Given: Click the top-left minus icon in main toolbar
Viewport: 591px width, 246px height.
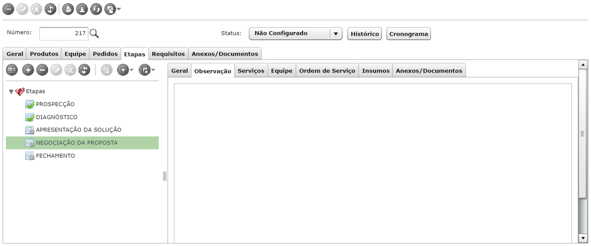Looking at the screenshot, I should tap(7, 8).
